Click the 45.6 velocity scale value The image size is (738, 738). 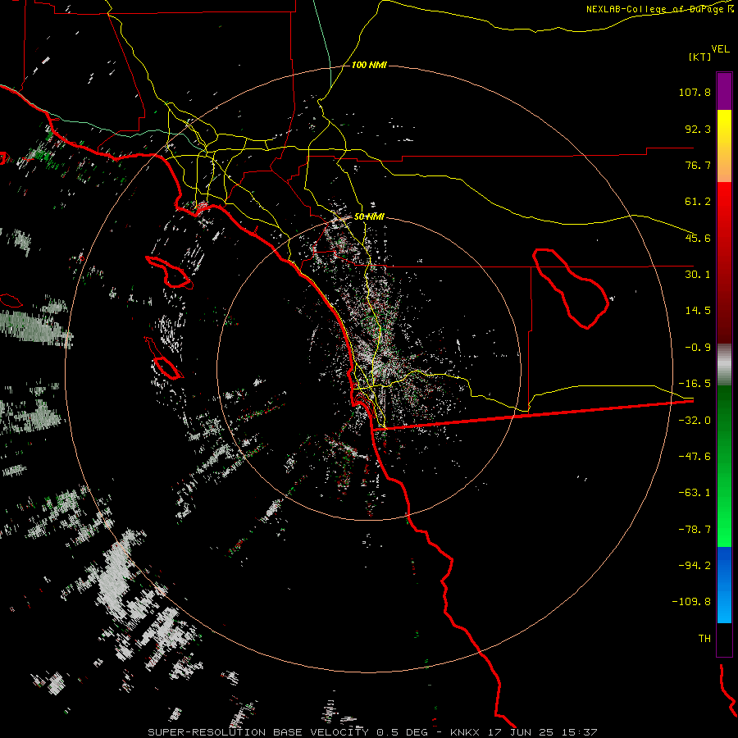point(698,238)
